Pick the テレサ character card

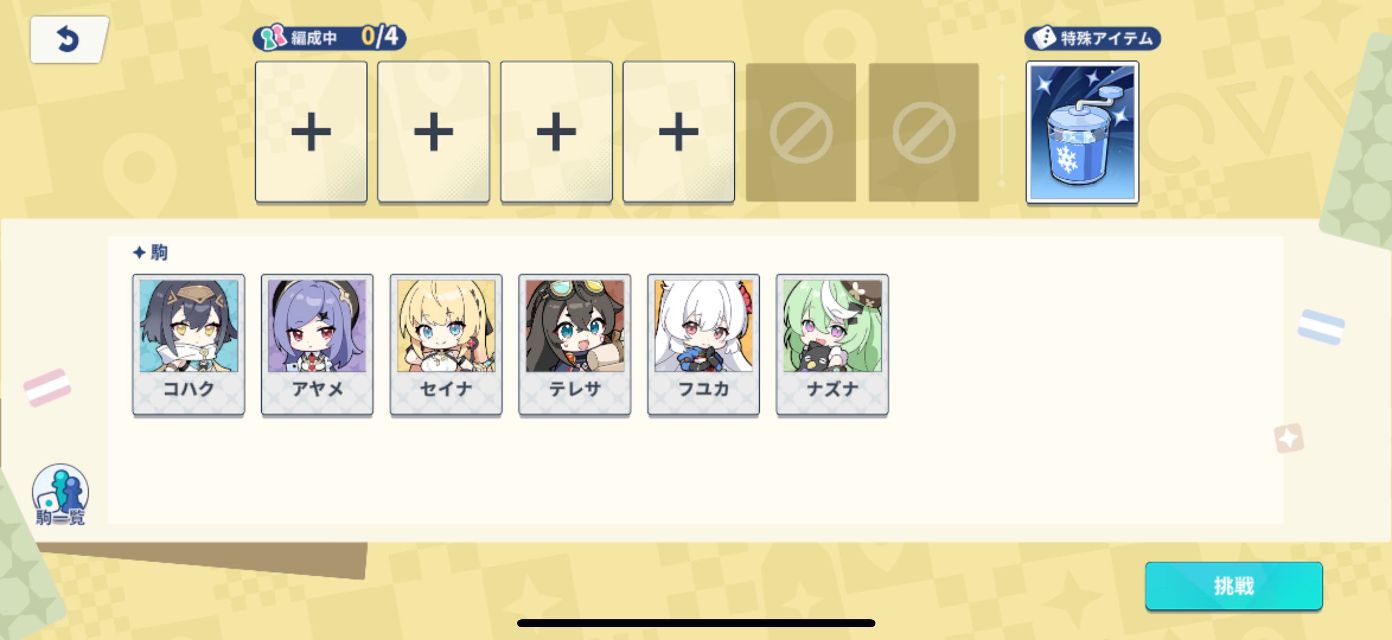click(574, 344)
